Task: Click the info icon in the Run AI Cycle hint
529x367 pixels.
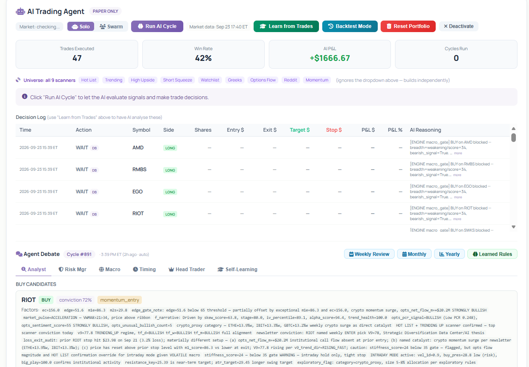Action: [25, 96]
